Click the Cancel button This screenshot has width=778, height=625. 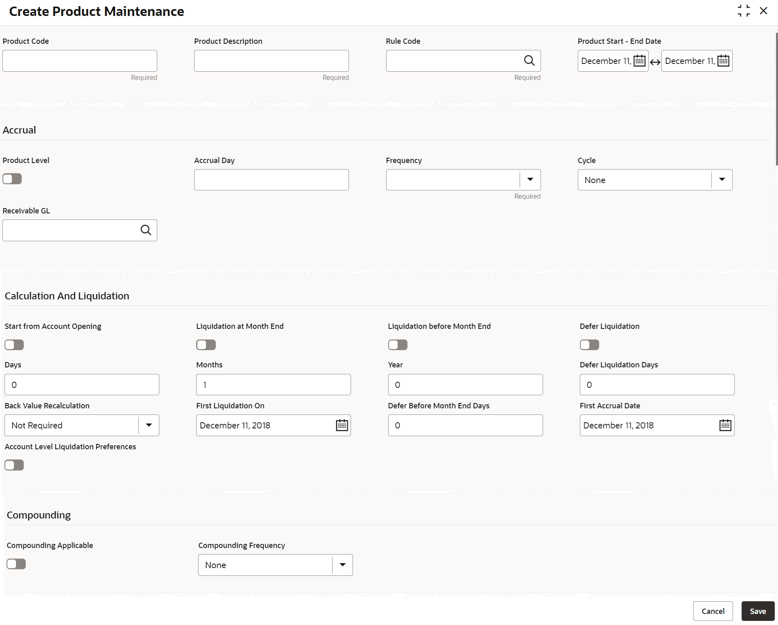(x=712, y=611)
